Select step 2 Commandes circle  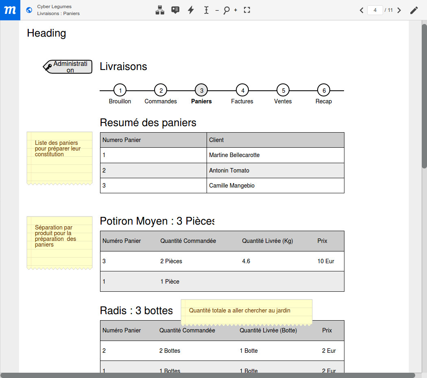pyautogui.click(x=161, y=90)
